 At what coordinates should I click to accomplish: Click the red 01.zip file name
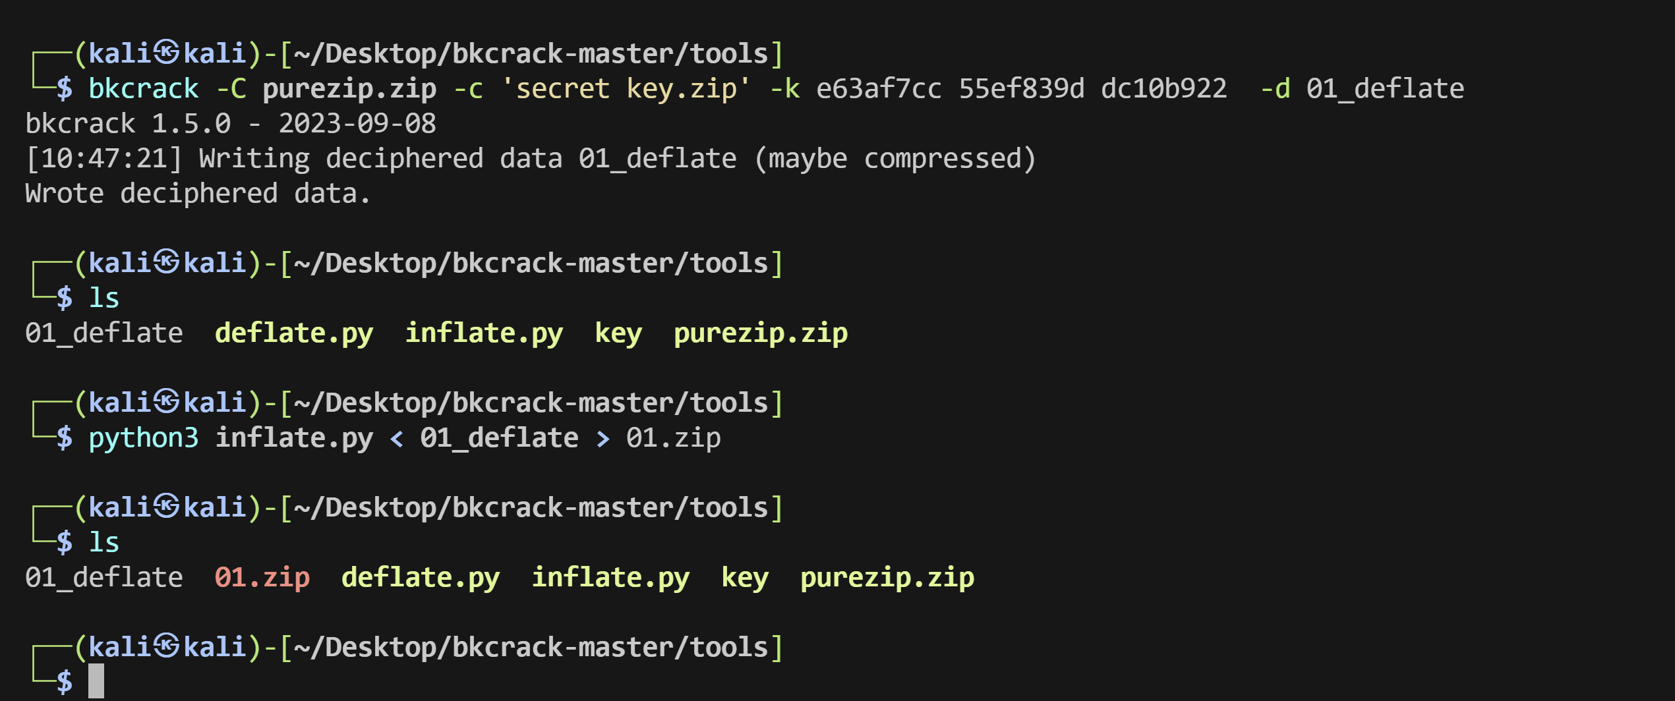coord(262,578)
